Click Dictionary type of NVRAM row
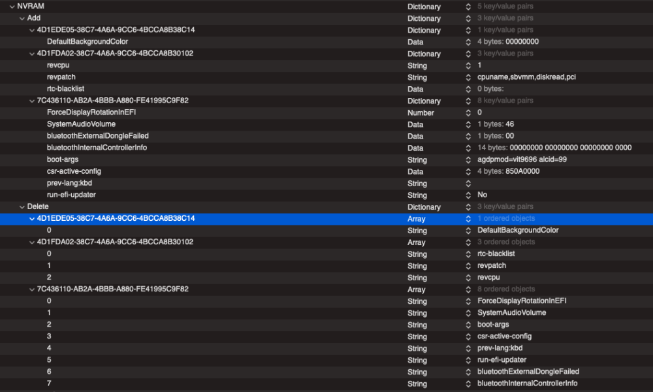This screenshot has height=392, width=653. [424, 7]
